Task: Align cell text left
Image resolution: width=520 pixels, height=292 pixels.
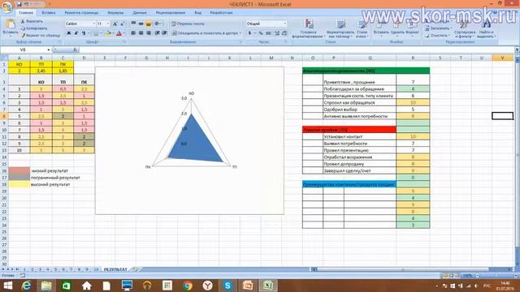Action: coord(133,33)
